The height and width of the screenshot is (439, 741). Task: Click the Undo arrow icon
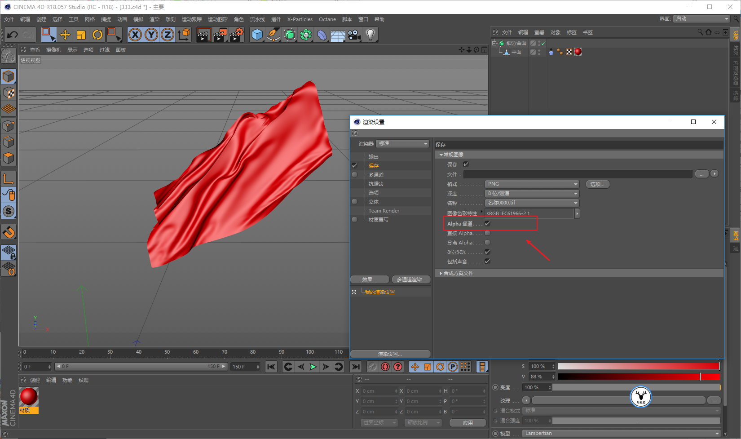pyautogui.click(x=12, y=35)
